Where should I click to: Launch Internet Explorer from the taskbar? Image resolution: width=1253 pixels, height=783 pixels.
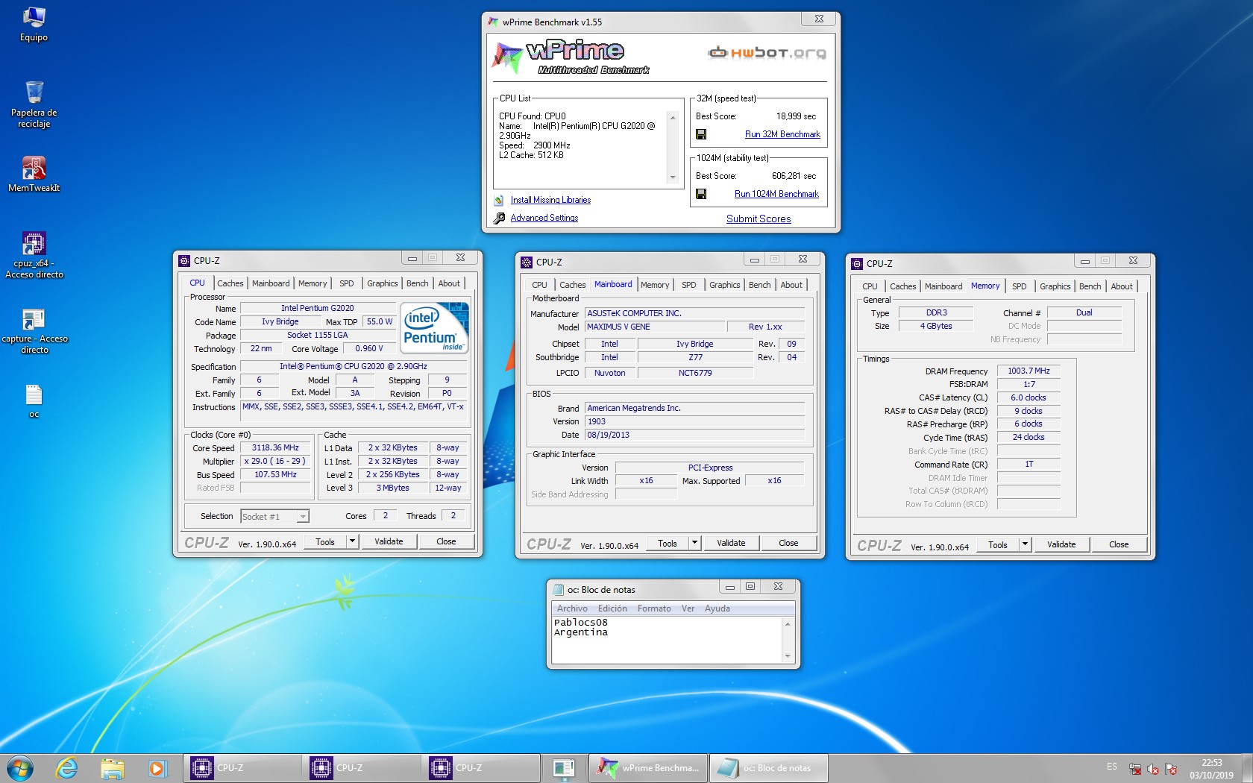67,768
